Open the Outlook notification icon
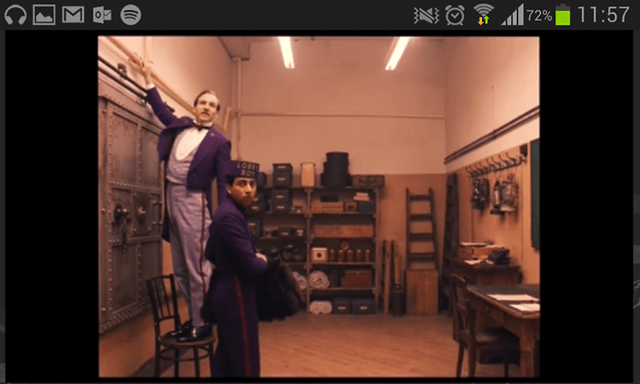The width and height of the screenshot is (640, 384). click(x=102, y=15)
